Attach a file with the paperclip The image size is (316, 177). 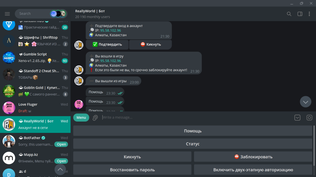pyautogui.click(x=95, y=118)
